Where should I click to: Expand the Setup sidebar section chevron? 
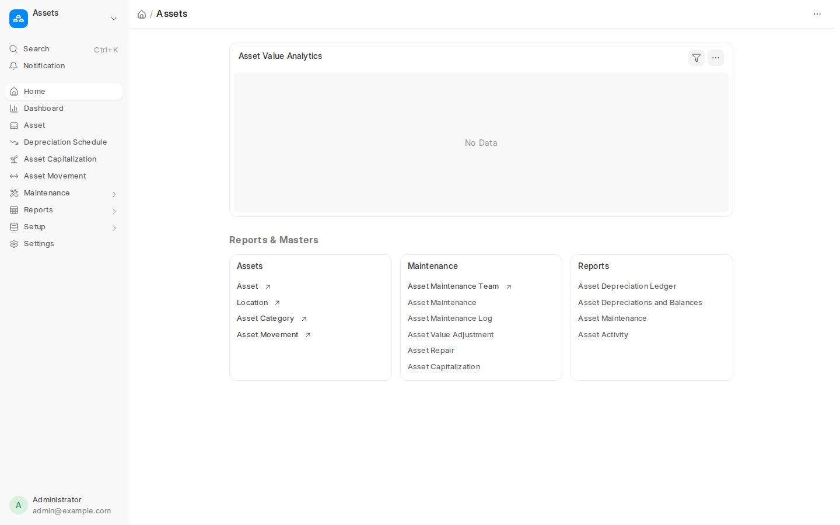(x=114, y=228)
